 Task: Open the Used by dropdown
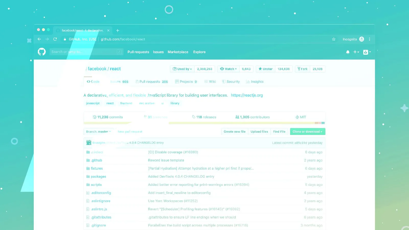pyautogui.click(x=182, y=69)
